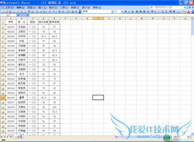Click the Print icon in toolbar
The width and height of the screenshot is (194, 142).
tap(21, 12)
